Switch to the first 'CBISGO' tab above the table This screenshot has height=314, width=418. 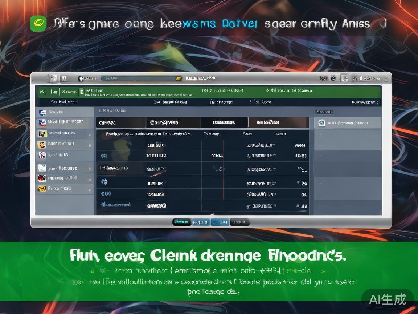(x=120, y=123)
